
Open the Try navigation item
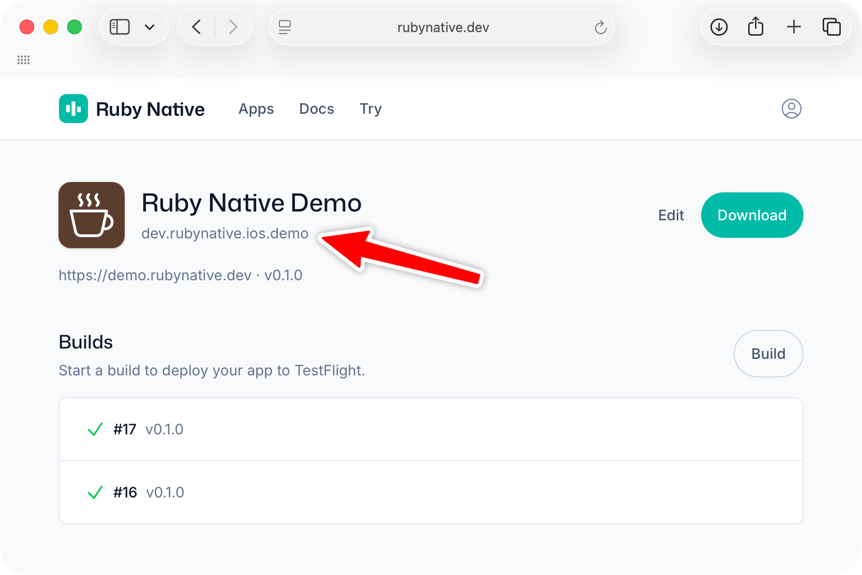coord(370,109)
